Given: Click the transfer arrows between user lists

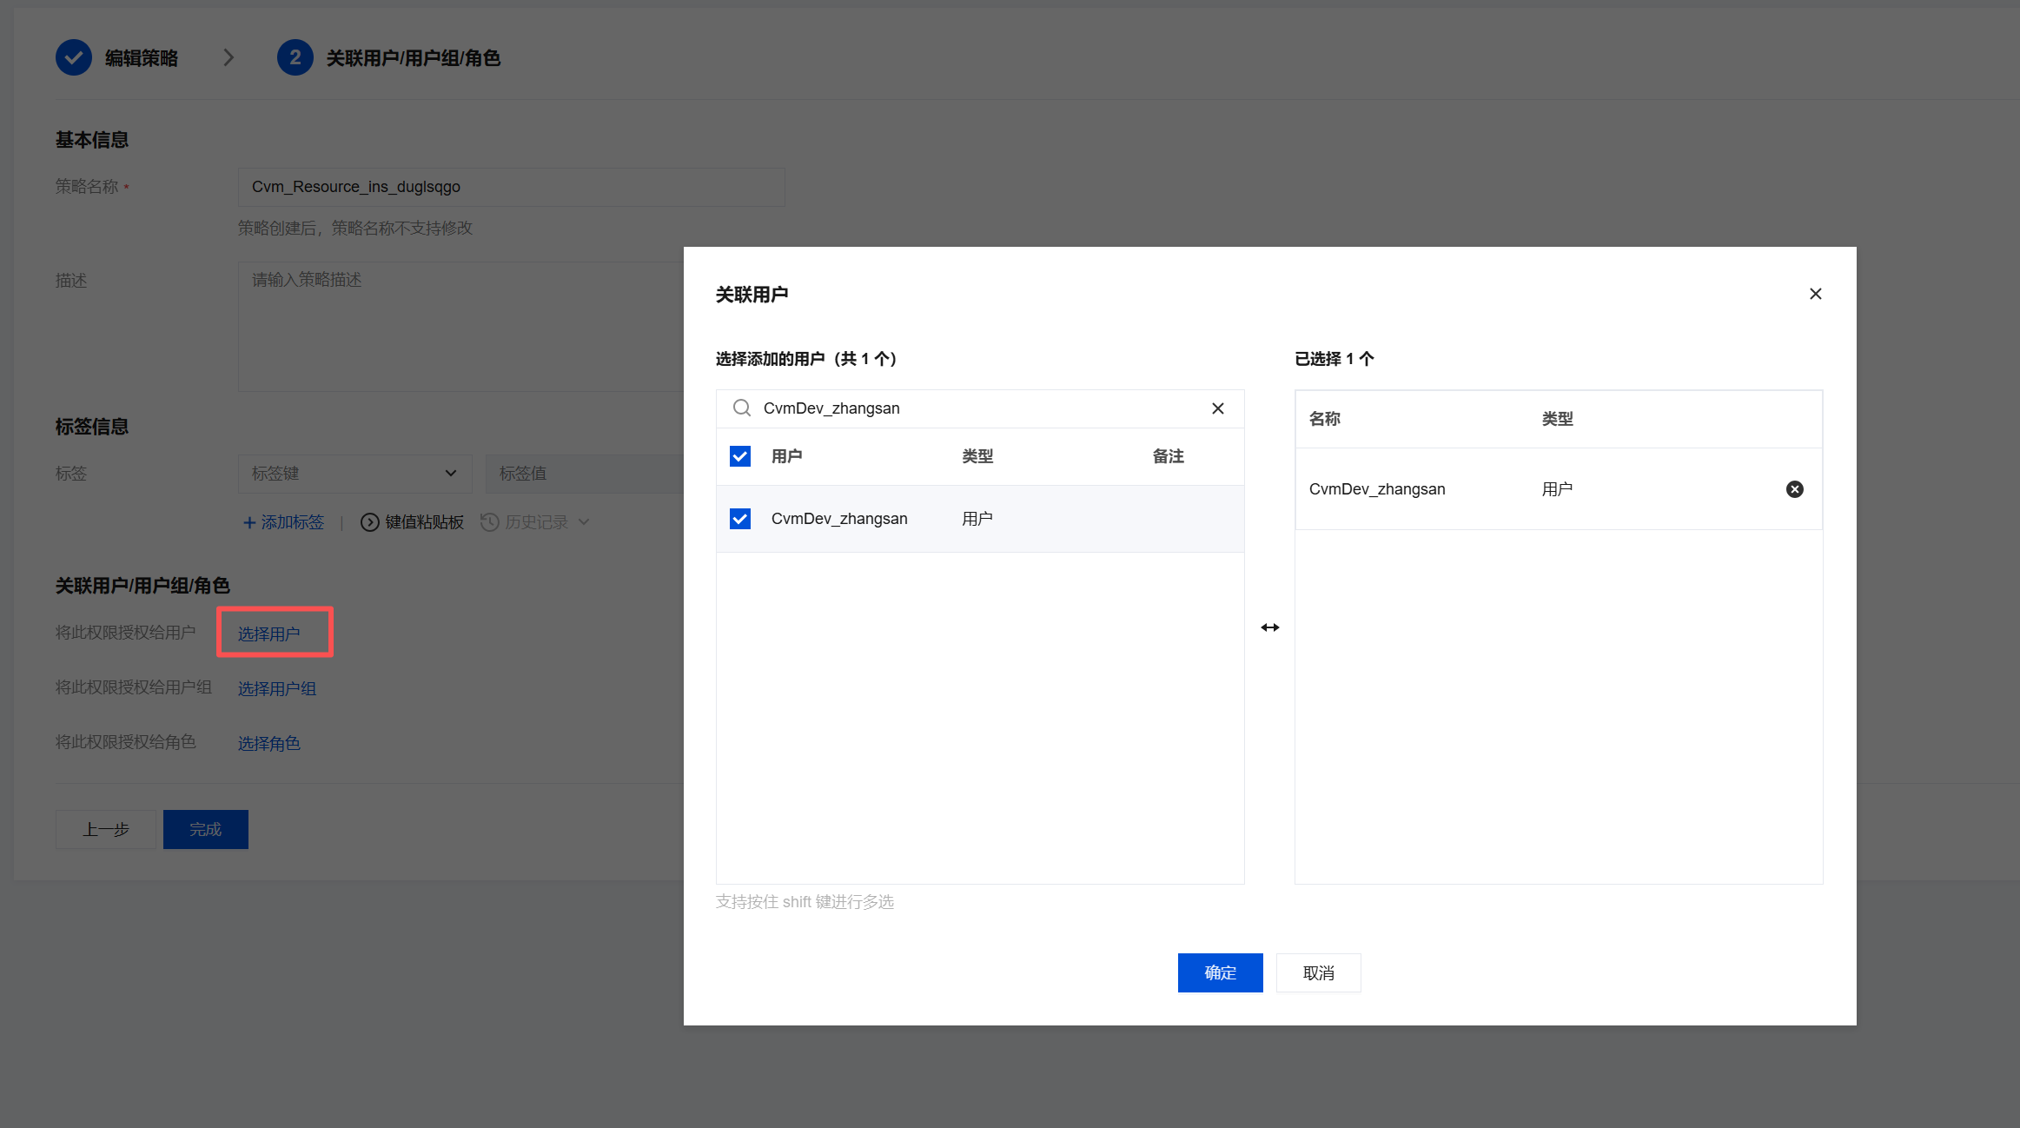Looking at the screenshot, I should pyautogui.click(x=1269, y=627).
